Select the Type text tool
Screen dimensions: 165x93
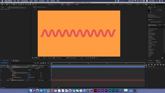click(x=23, y=5)
